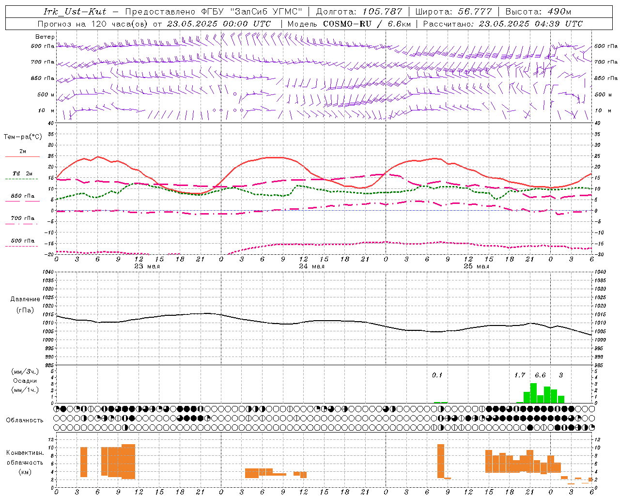Click the (мм/1ч.) precipitation unit label
The image size is (620, 496).
pos(25,390)
